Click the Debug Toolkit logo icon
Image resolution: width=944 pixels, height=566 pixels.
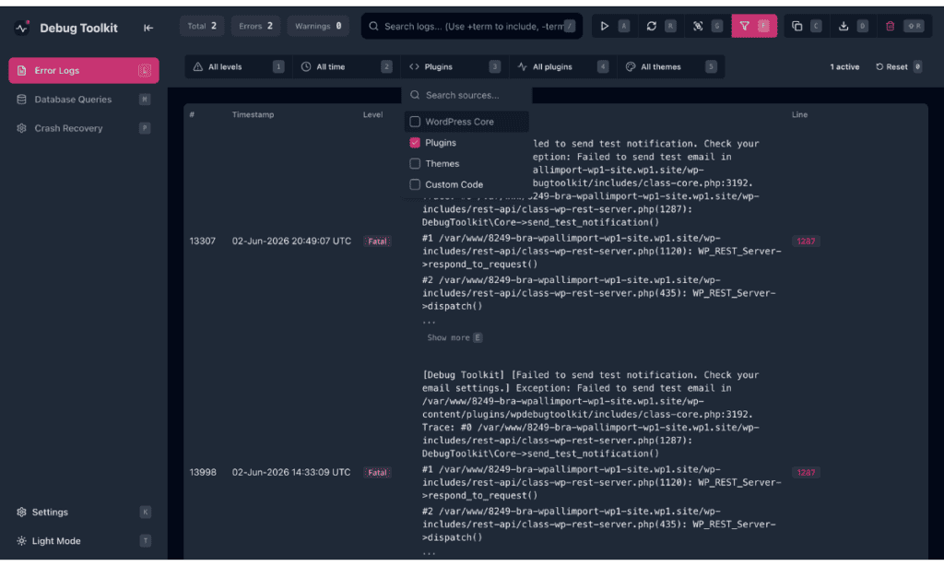click(22, 28)
